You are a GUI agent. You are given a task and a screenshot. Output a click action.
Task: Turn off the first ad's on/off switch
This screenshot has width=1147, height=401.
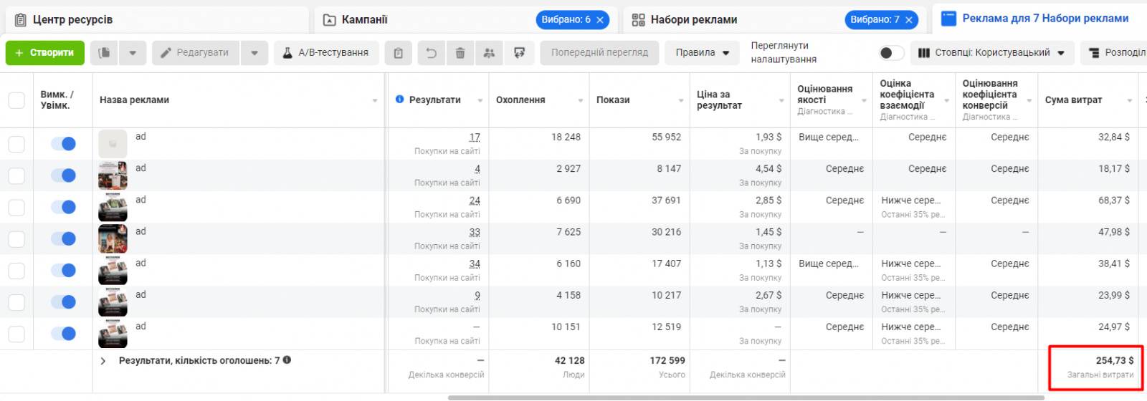(63, 144)
